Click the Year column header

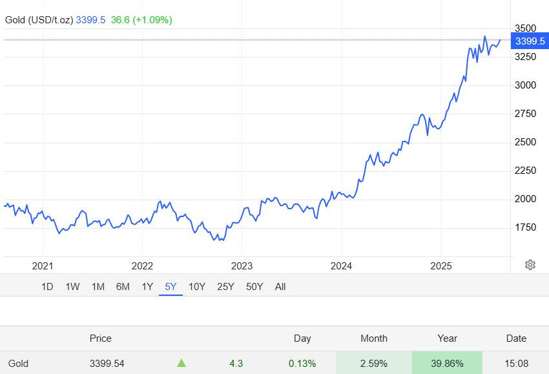pyautogui.click(x=447, y=338)
